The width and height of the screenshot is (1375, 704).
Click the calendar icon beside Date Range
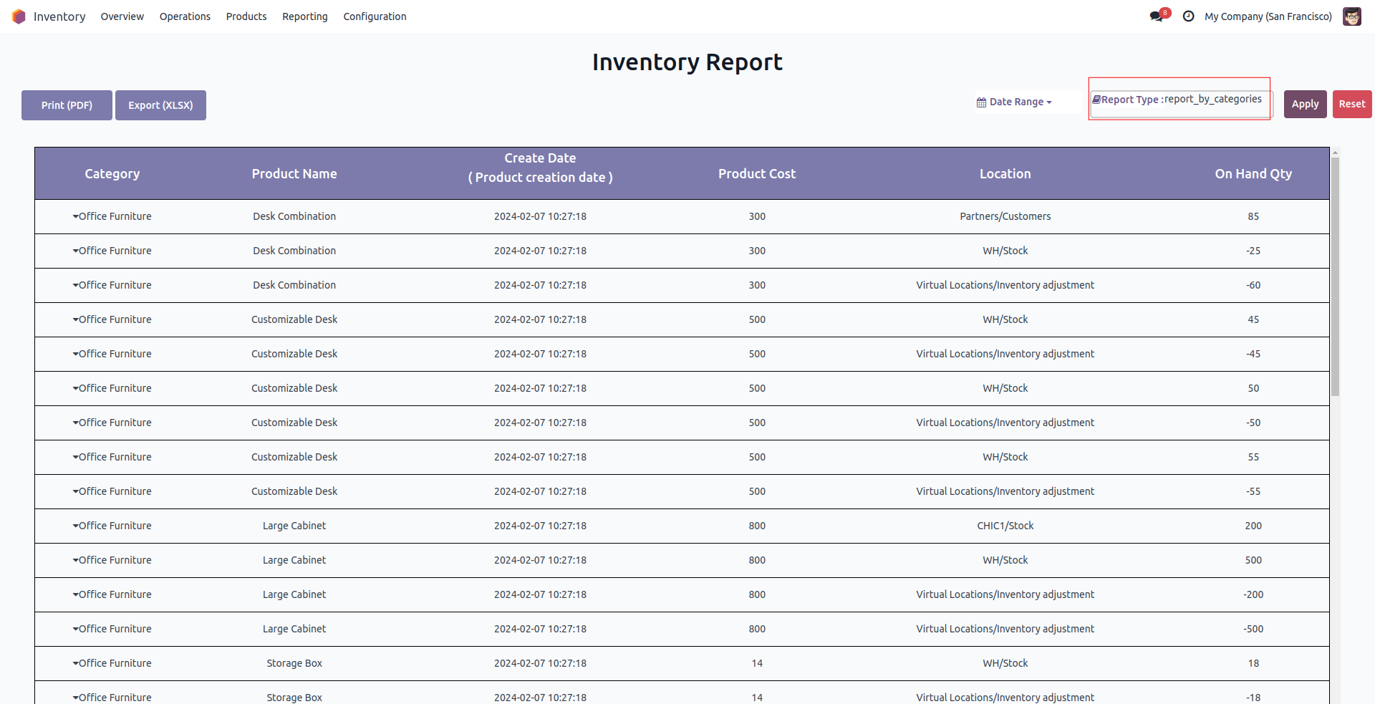click(x=981, y=102)
